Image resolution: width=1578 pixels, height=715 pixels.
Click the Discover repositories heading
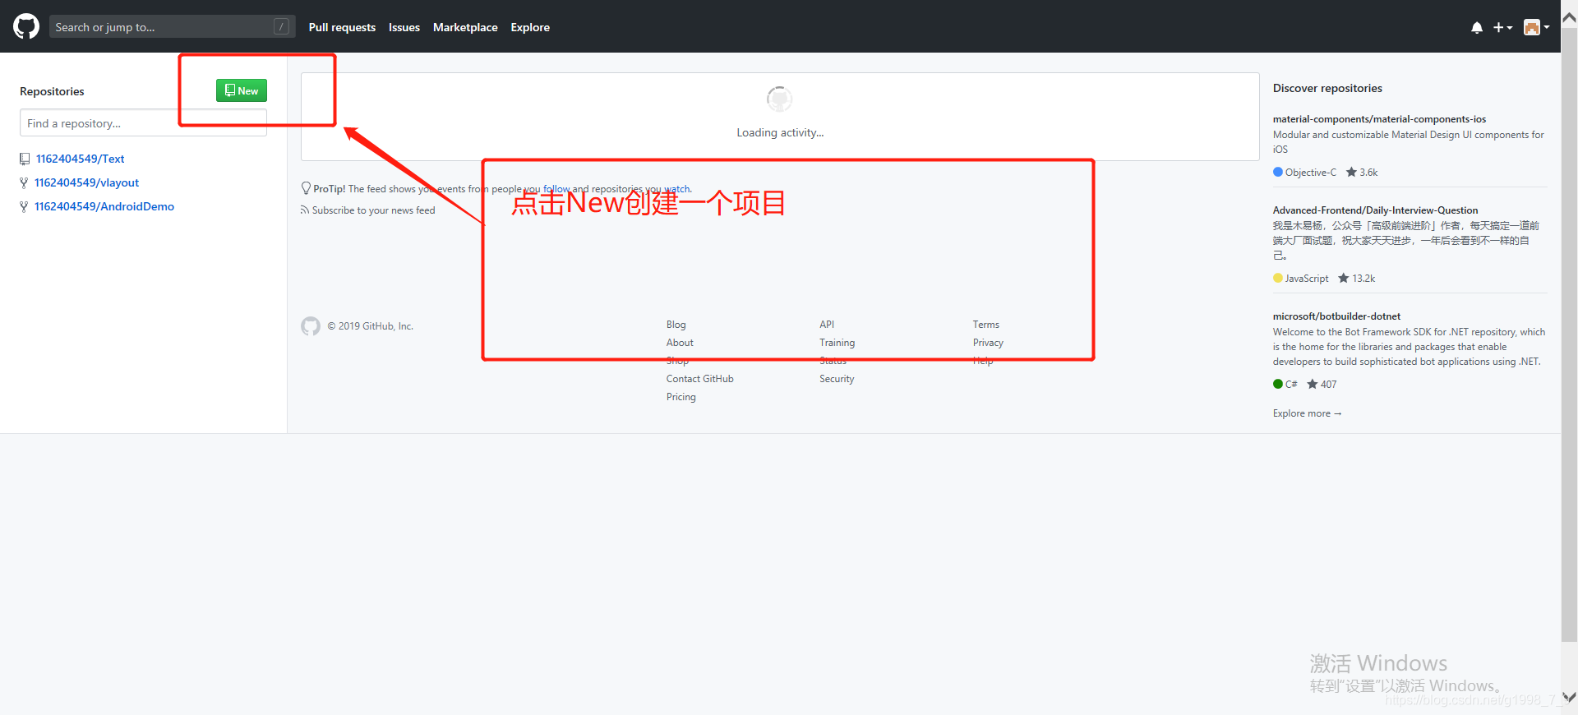(x=1327, y=89)
